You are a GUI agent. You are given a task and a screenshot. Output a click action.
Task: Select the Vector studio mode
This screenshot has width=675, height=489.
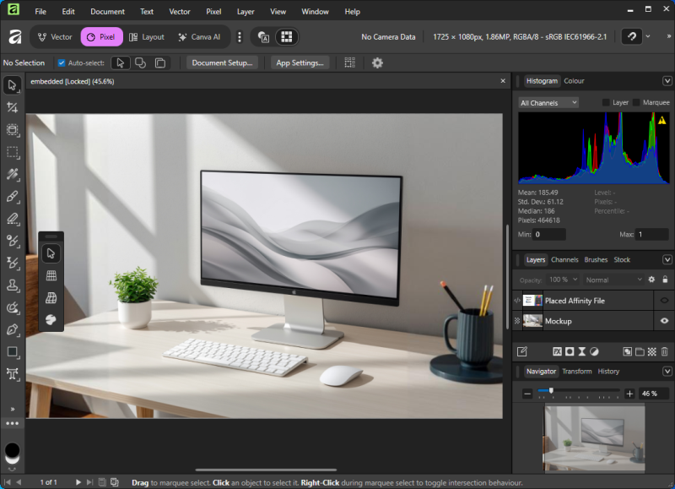pyautogui.click(x=55, y=37)
